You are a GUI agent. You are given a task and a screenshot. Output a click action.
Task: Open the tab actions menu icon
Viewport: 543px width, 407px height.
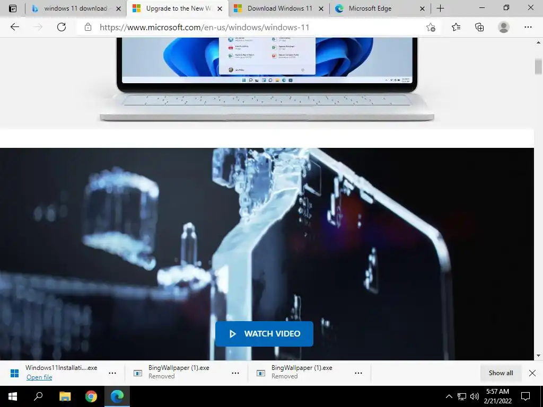[13, 8]
